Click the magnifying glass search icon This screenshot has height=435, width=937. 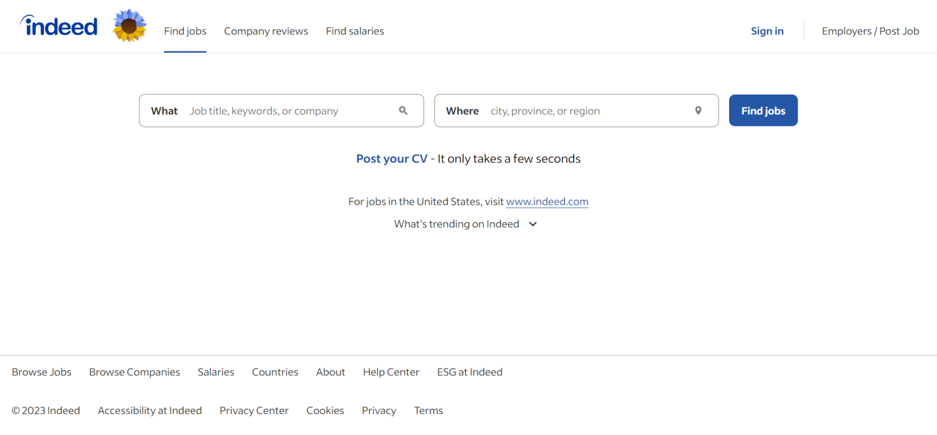click(x=403, y=111)
